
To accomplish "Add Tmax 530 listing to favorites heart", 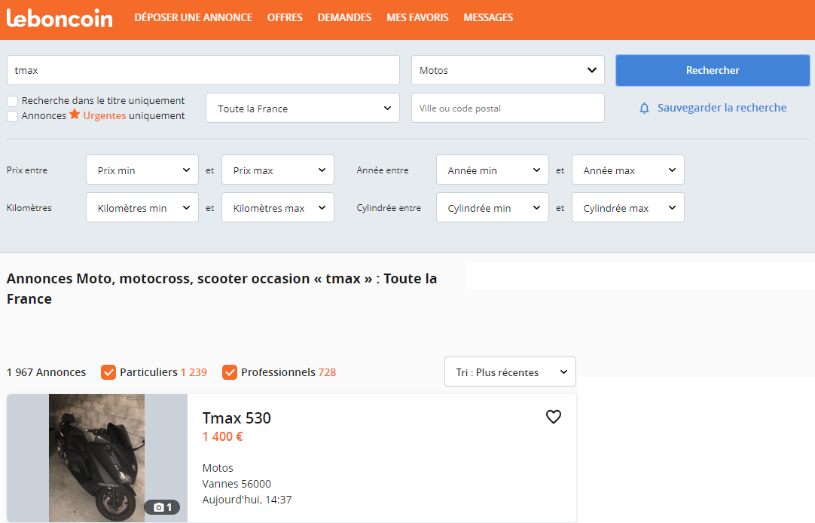I will [554, 417].
